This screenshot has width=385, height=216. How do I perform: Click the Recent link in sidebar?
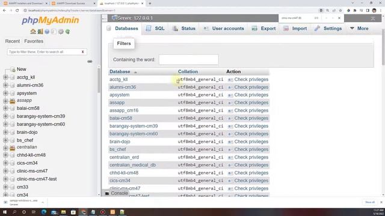pyautogui.click(x=13, y=41)
